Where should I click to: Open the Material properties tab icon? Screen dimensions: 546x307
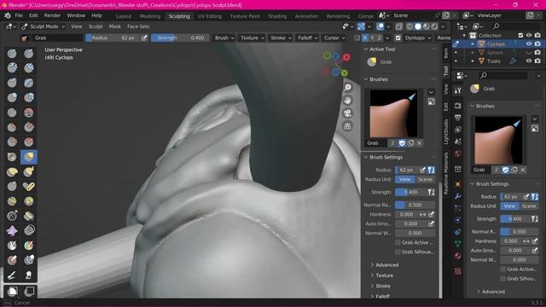tap(458, 256)
